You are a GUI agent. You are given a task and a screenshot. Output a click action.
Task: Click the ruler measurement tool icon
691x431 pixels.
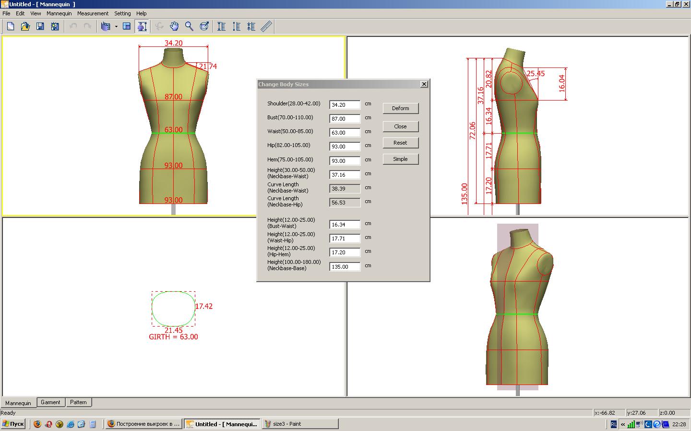point(266,26)
